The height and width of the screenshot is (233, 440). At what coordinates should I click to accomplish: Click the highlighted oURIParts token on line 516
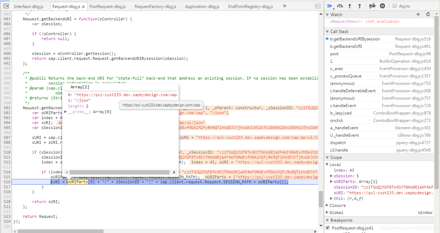tap(77, 182)
